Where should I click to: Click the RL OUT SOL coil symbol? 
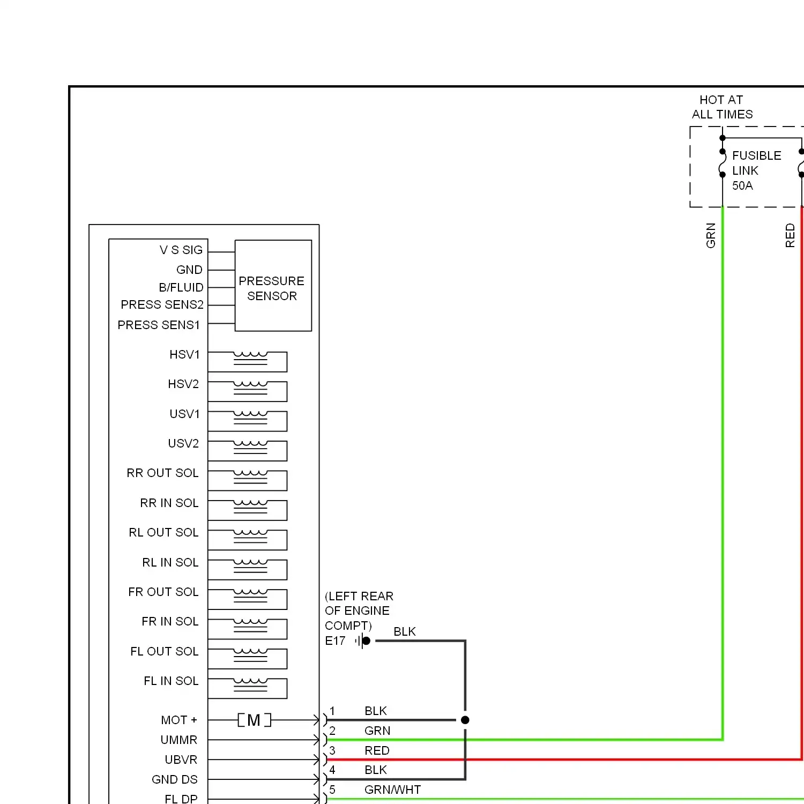[250, 537]
